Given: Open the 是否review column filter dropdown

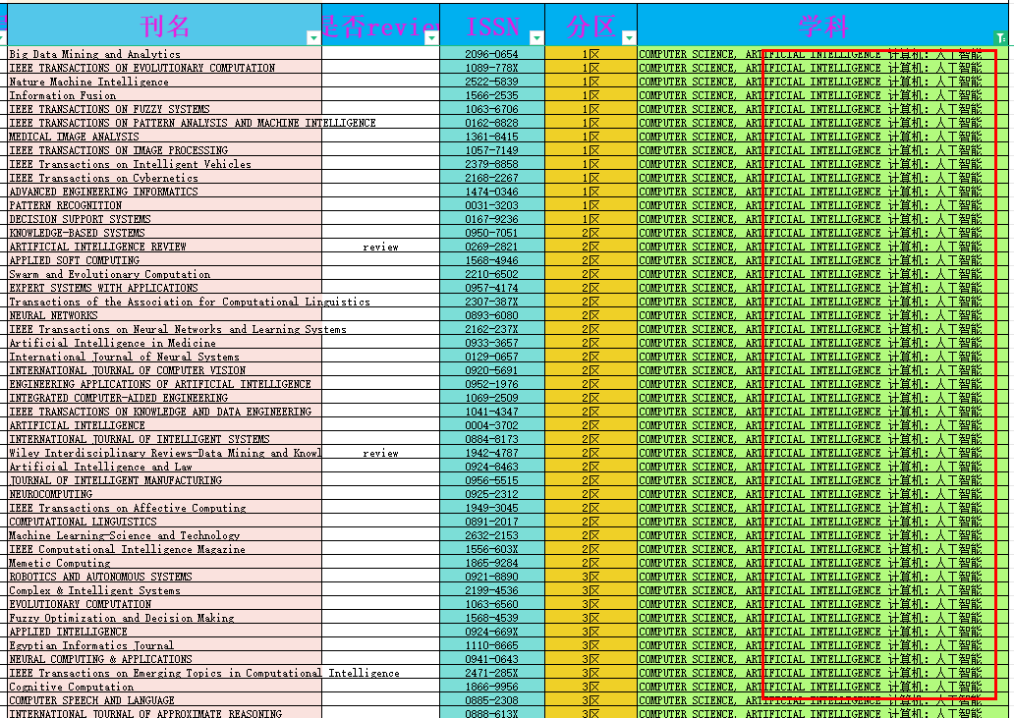Looking at the screenshot, I should [431, 38].
